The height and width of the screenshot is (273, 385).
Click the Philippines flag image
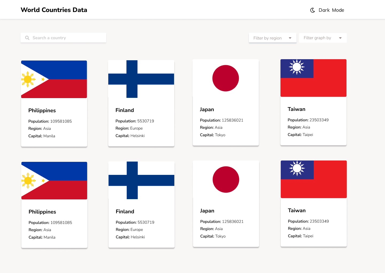pos(54,79)
